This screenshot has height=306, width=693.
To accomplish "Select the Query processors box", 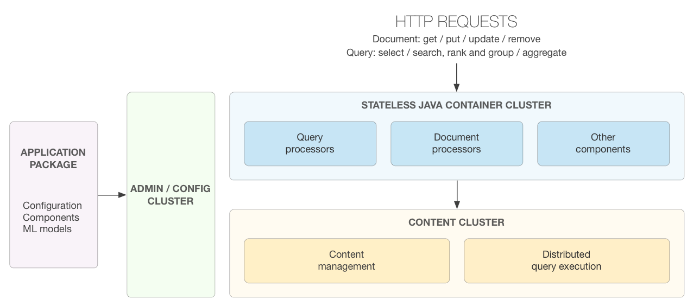I will point(310,143).
